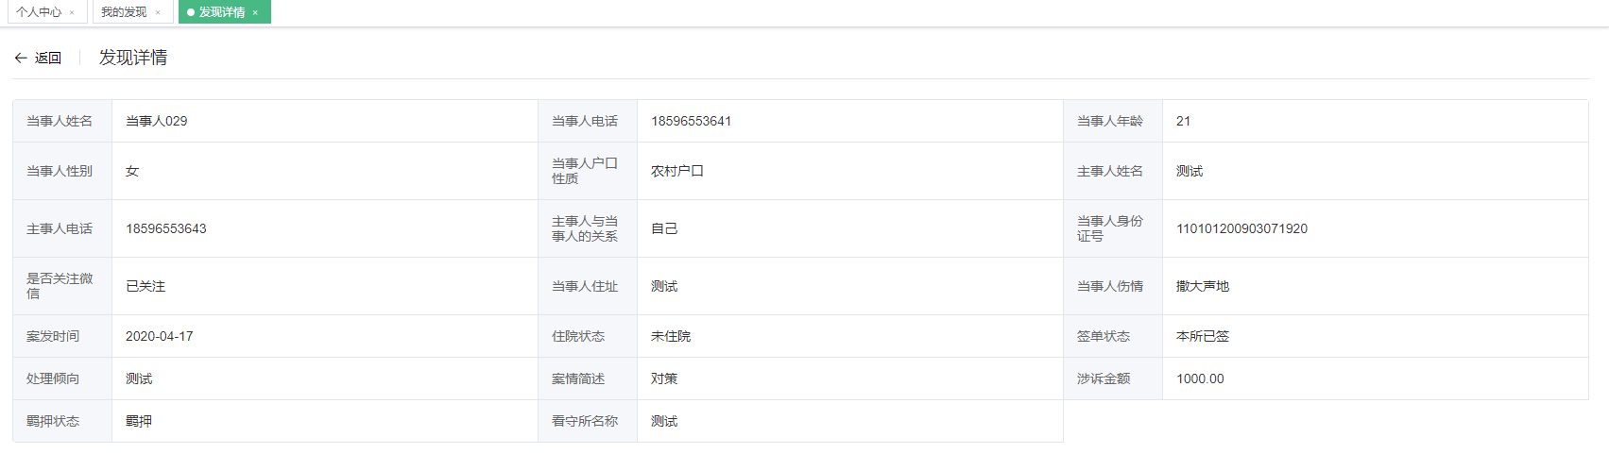Click the 当事人户口性质 label cell
Viewport: 1609px width, 454px height.
tap(588, 171)
